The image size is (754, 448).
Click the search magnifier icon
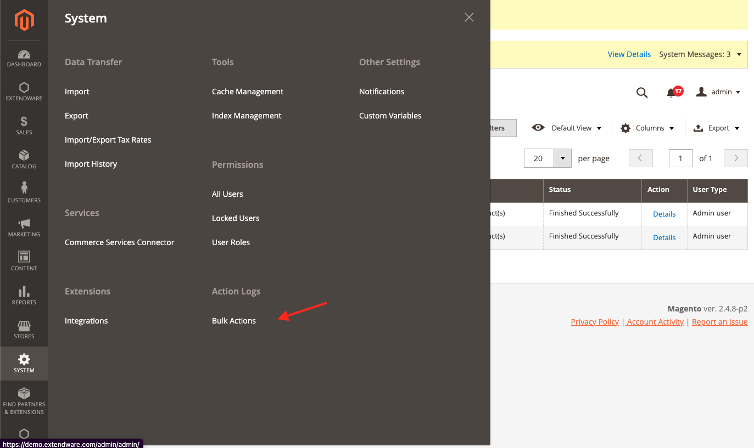tap(641, 93)
